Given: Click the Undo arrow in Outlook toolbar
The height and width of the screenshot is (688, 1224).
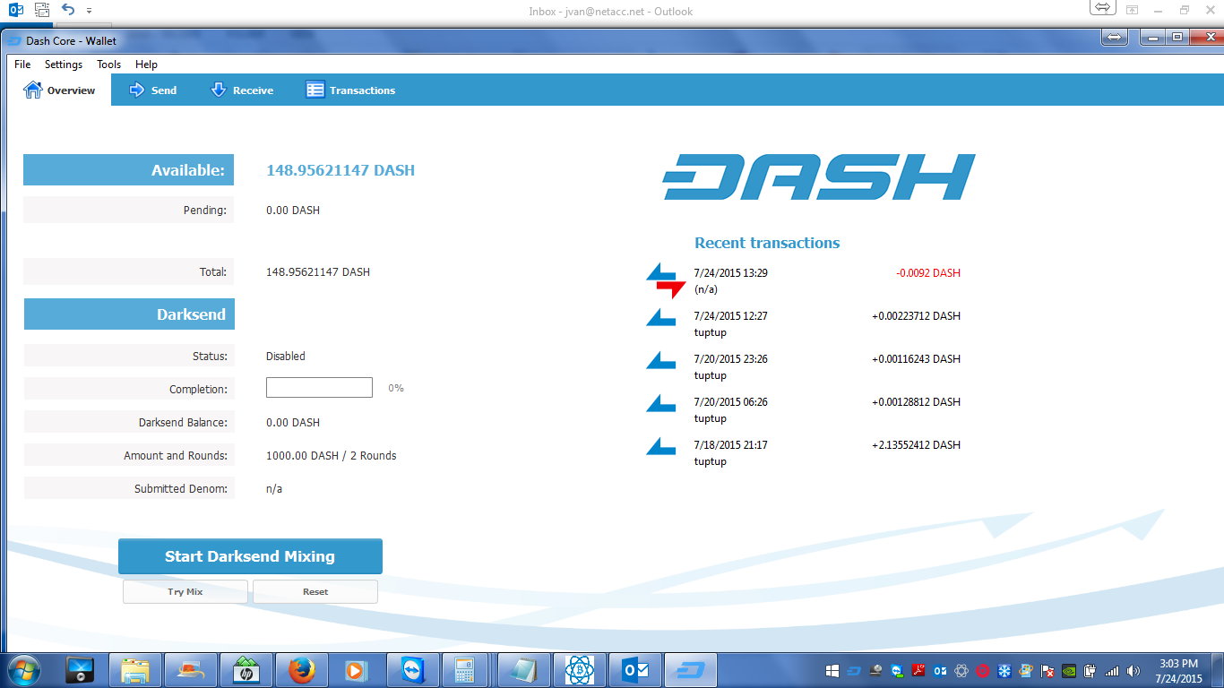Looking at the screenshot, I should (x=68, y=11).
